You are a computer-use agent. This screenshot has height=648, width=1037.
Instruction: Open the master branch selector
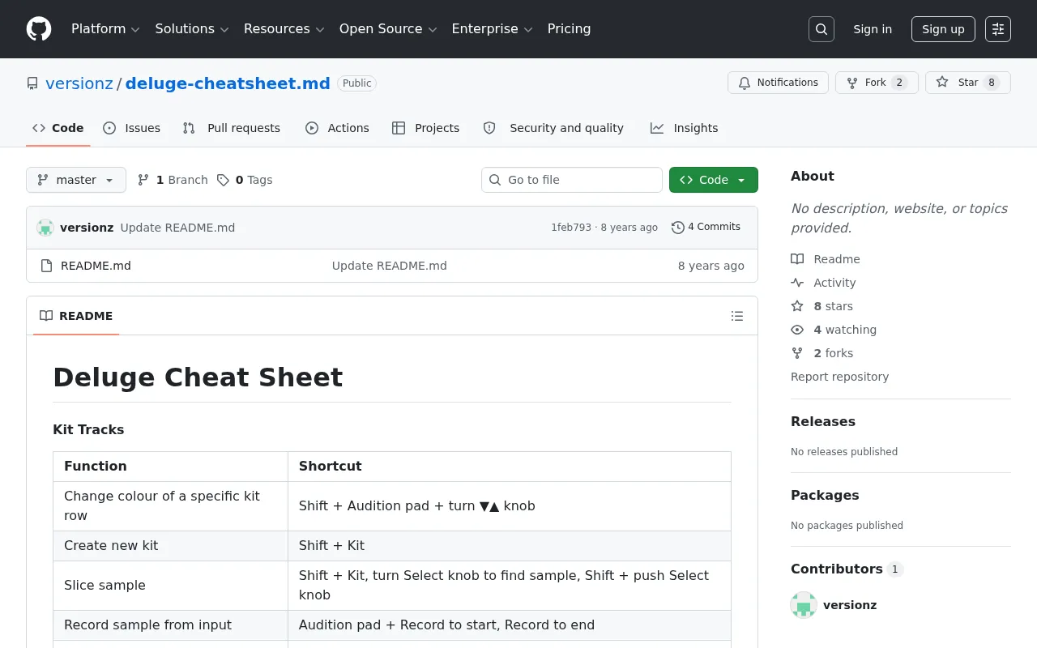[x=76, y=180]
